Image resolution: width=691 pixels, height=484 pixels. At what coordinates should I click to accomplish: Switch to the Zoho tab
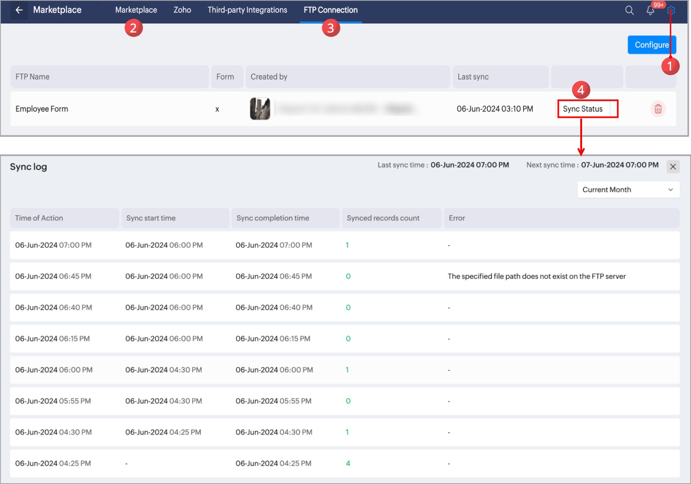pyautogui.click(x=182, y=10)
